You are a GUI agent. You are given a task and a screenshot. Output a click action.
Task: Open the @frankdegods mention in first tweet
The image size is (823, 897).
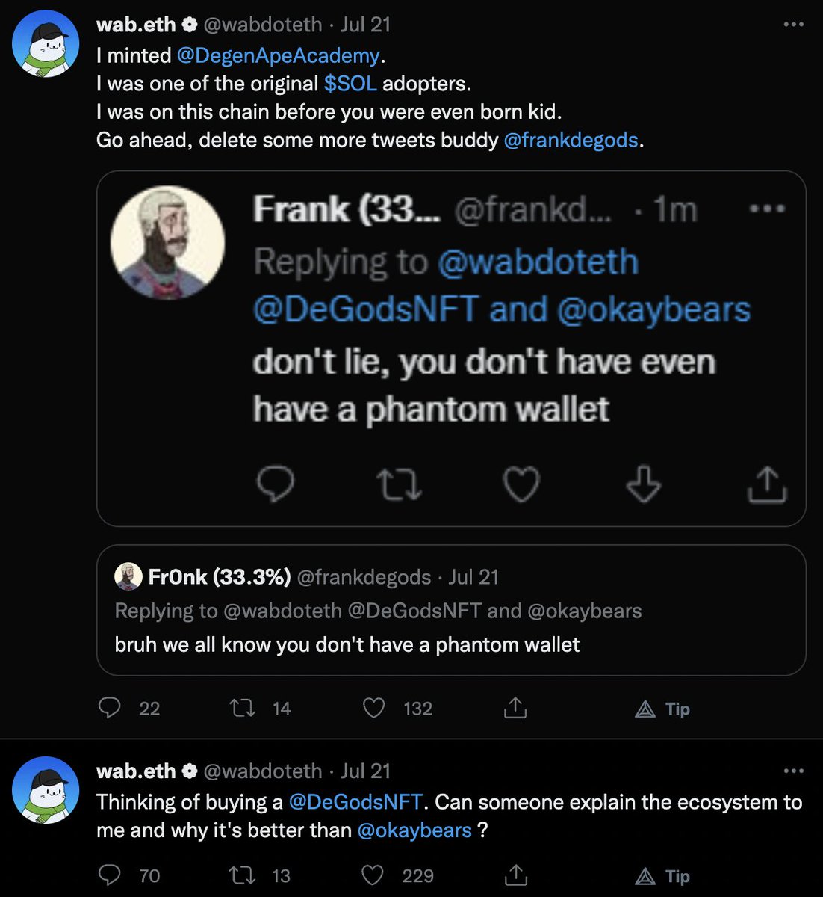pos(571,140)
